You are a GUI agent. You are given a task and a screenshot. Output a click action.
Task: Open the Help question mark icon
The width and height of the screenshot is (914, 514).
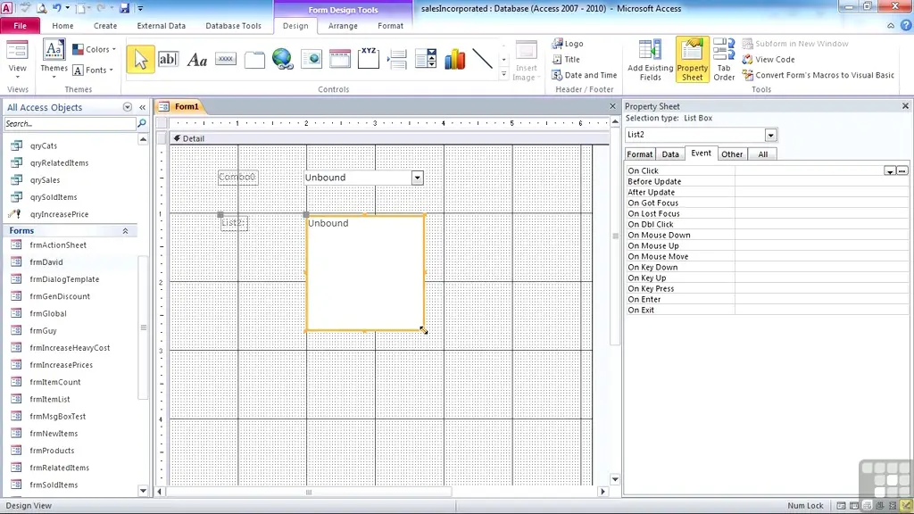pyautogui.click(x=906, y=26)
